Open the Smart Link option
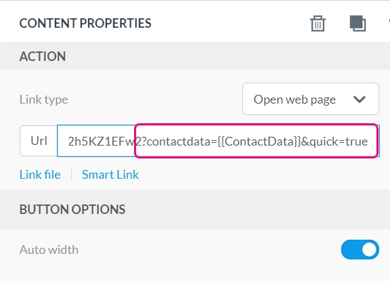Image resolution: width=390 pixels, height=281 pixels. tap(110, 174)
